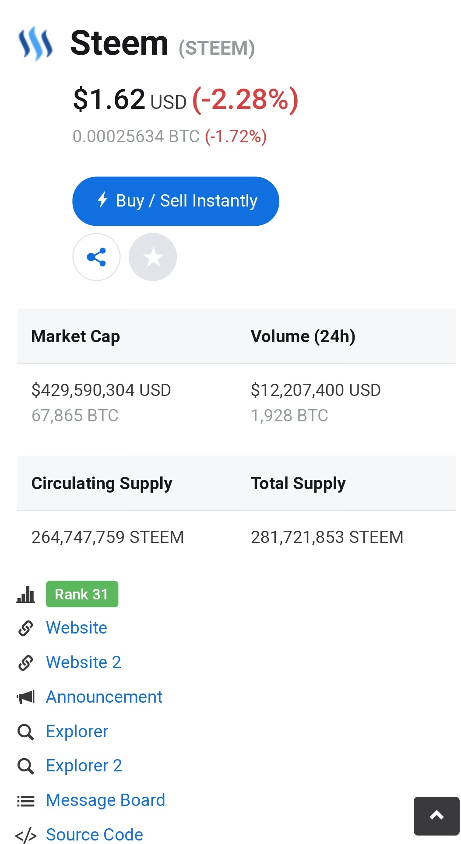Click the megaphone icon beside Announcement
Image resolution: width=461 pixels, height=844 pixels.
25,697
